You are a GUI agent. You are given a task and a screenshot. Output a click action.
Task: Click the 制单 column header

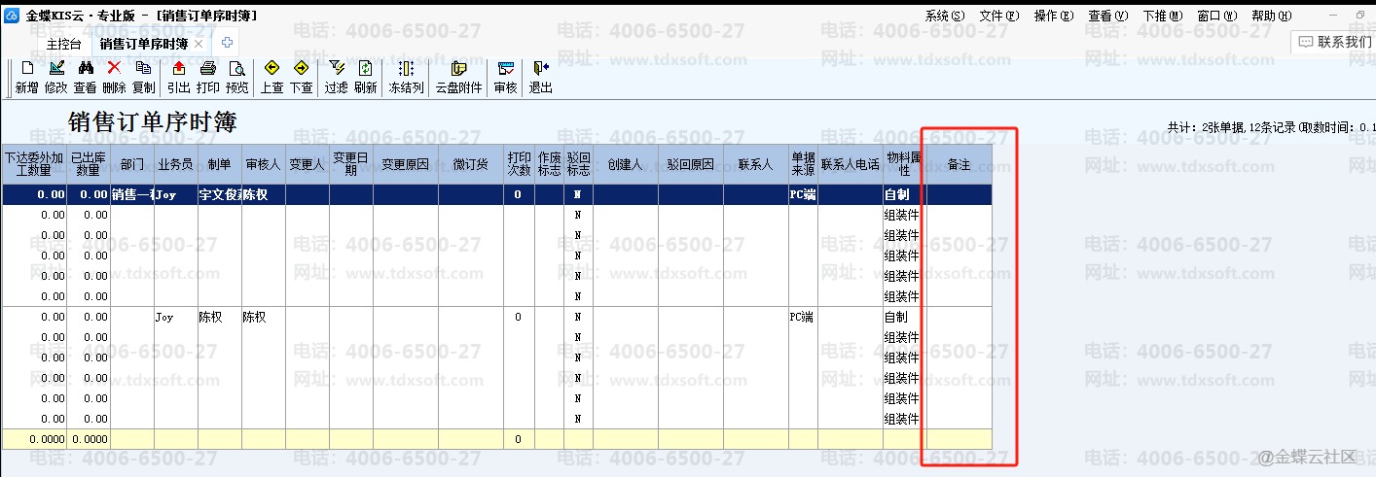pyautogui.click(x=220, y=165)
